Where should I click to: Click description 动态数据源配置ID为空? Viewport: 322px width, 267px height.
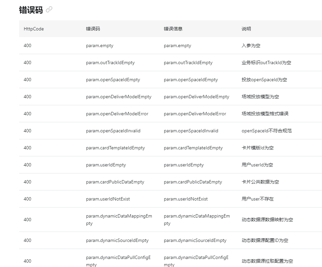(x=265, y=241)
